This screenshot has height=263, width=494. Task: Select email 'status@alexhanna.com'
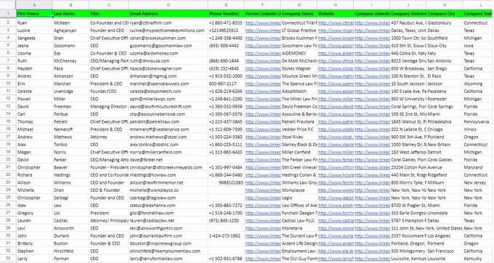pyautogui.click(x=169, y=206)
